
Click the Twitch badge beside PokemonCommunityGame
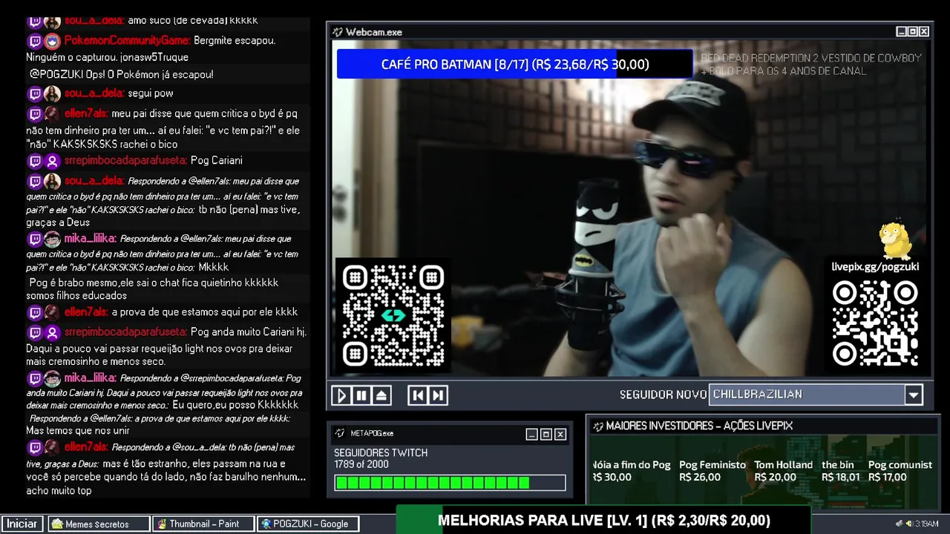[x=34, y=41]
